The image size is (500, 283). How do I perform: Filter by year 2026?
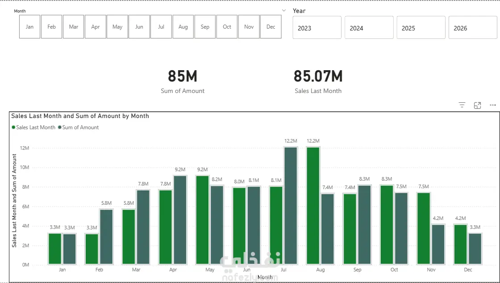(473, 28)
